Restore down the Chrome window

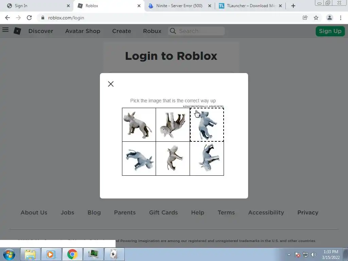click(328, 3)
